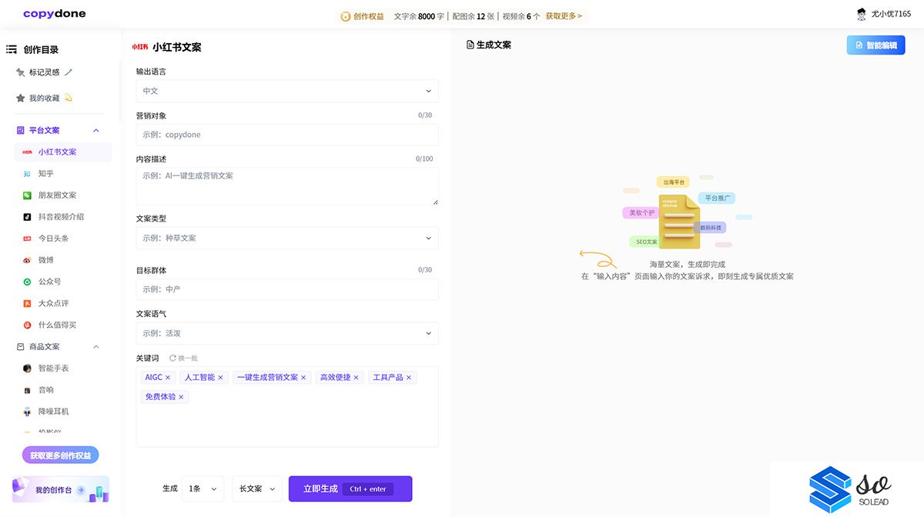Remove the 工具产品 keyword tag
This screenshot has height=517, width=924.
click(409, 378)
